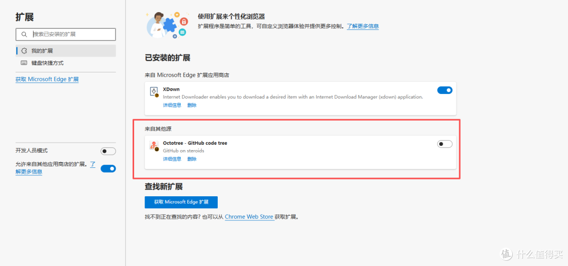Click 删除 for Octotree extension
Viewport: 568px width, 266px height.
(191, 159)
